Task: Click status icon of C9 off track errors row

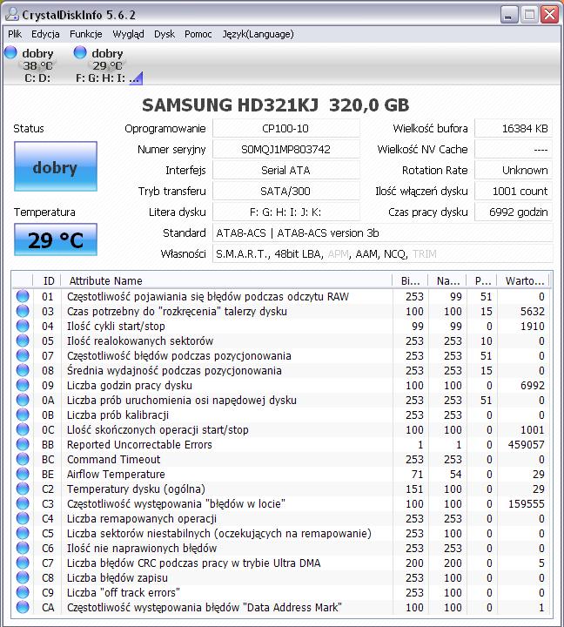Action: click(23, 592)
